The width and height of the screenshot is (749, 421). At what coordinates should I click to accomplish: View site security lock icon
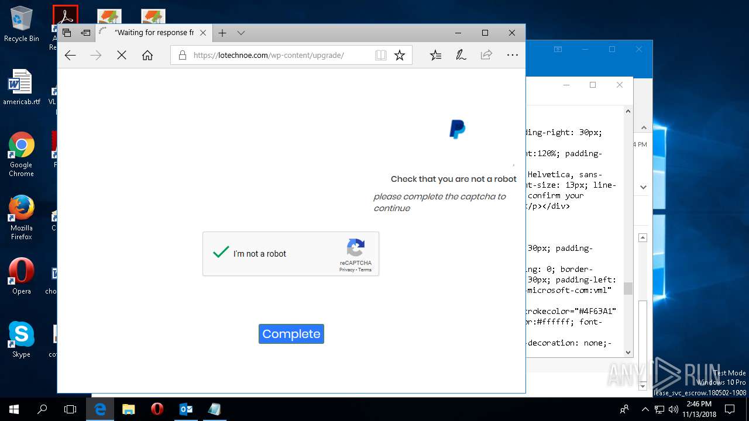click(x=182, y=56)
